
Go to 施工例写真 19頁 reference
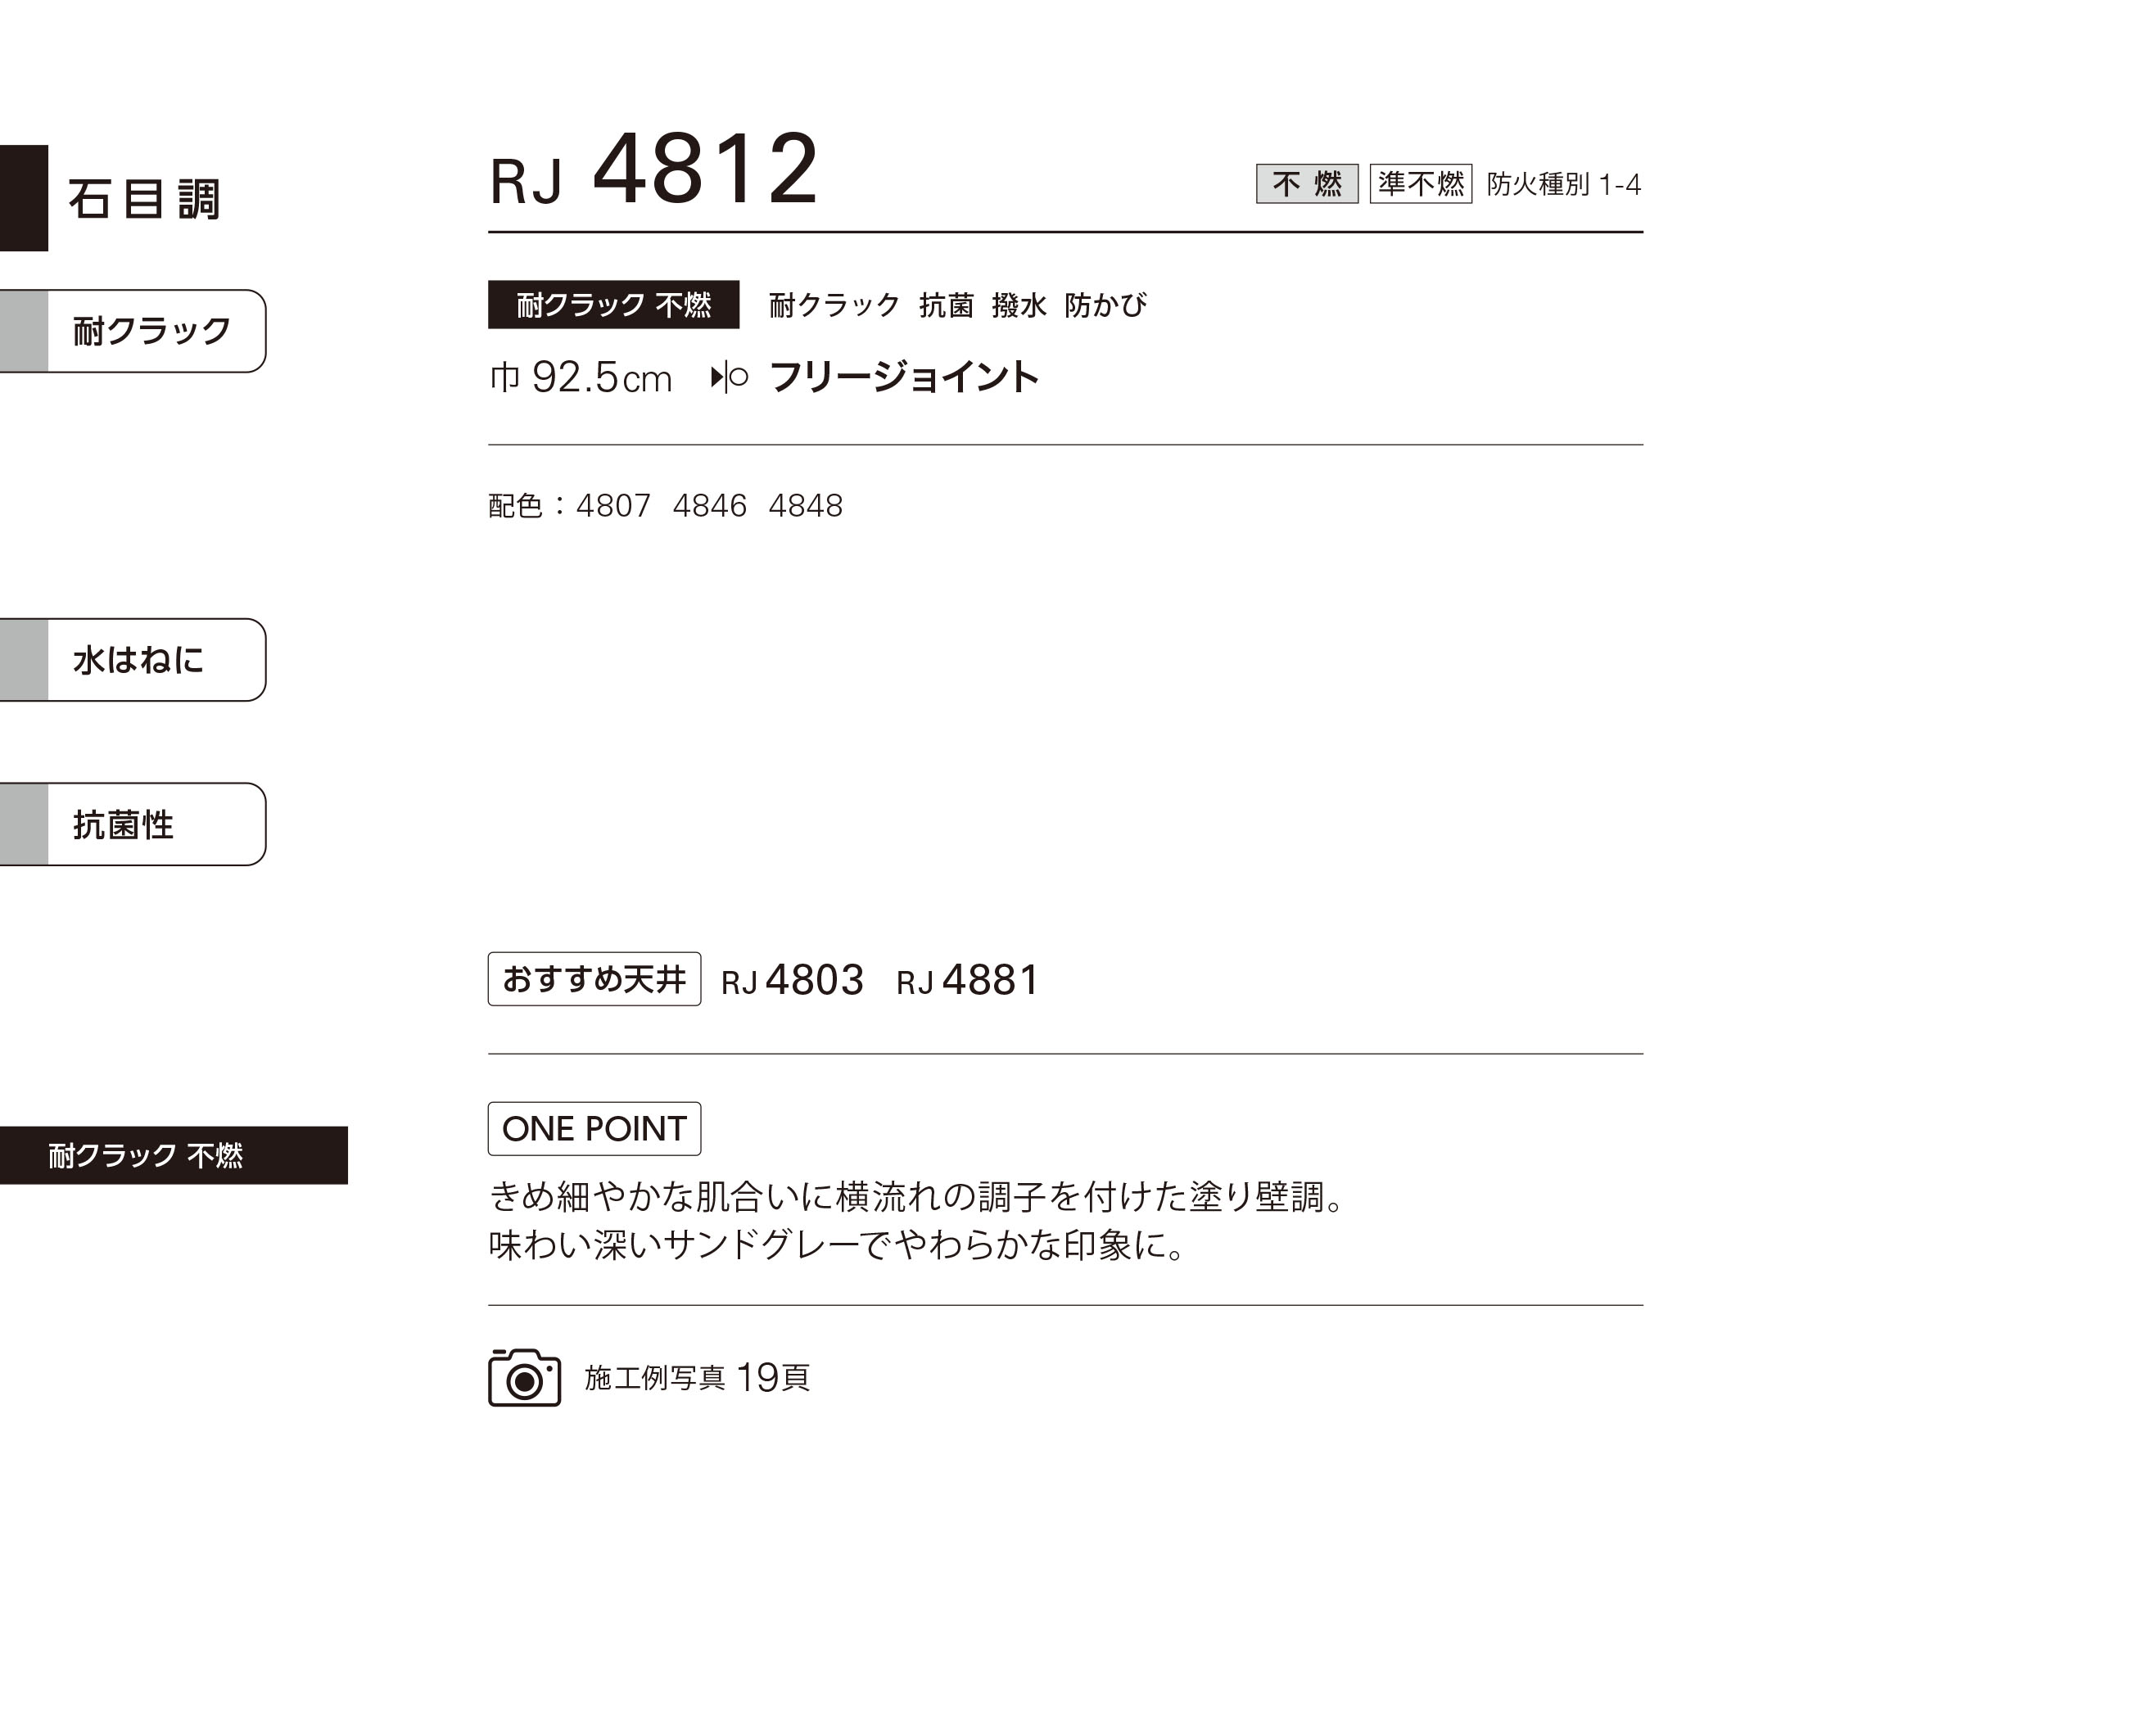tap(697, 1378)
